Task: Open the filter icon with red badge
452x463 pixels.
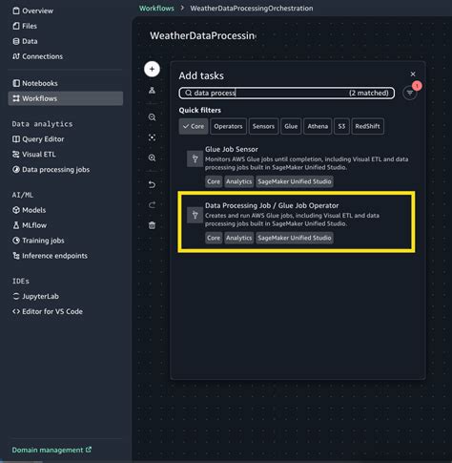Action: [410, 93]
